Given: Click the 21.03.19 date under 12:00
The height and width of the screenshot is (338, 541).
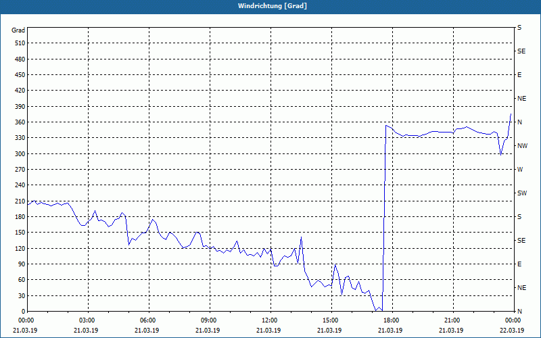Looking at the screenshot, I should coord(268,330).
